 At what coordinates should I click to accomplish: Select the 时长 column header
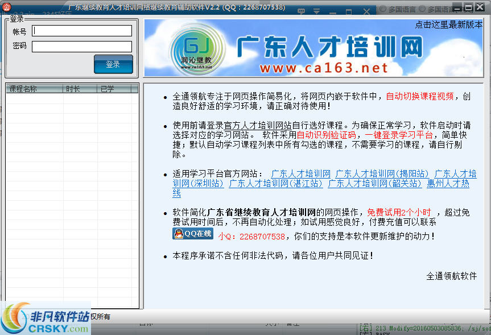80,89
